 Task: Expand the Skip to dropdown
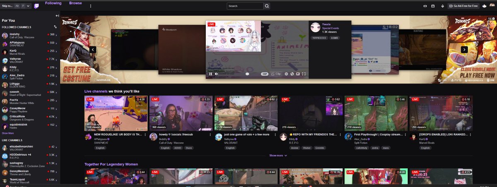click(28, 6)
